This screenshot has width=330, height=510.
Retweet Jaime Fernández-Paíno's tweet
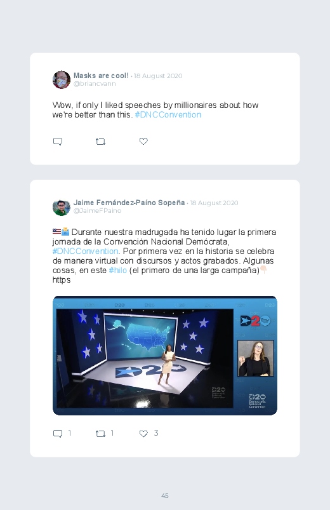point(100,433)
